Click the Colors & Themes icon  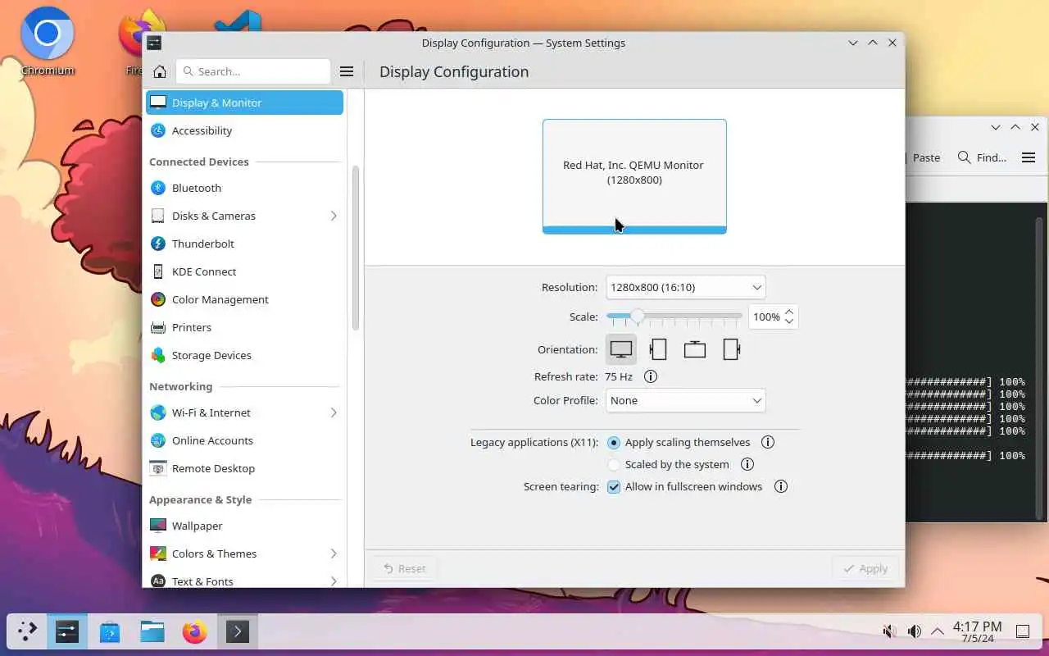[158, 553]
